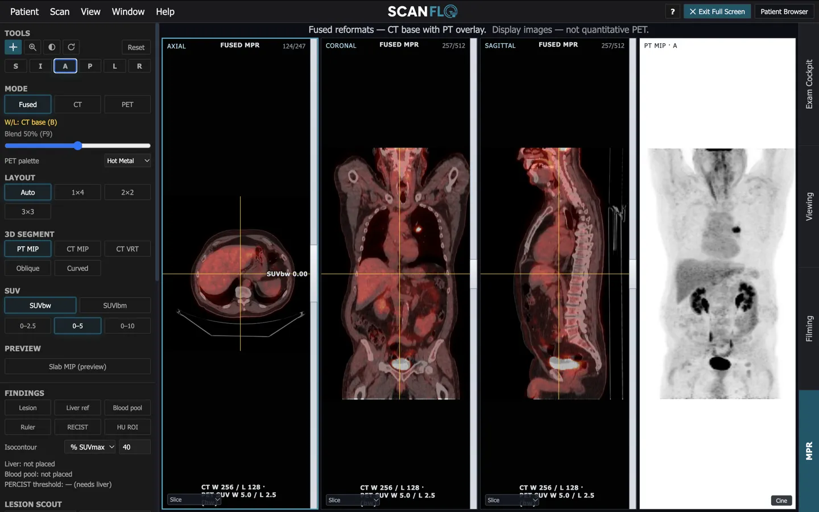Viewport: 819px width, 512px height.
Task: Place a Liver ref finding
Action: click(78, 408)
